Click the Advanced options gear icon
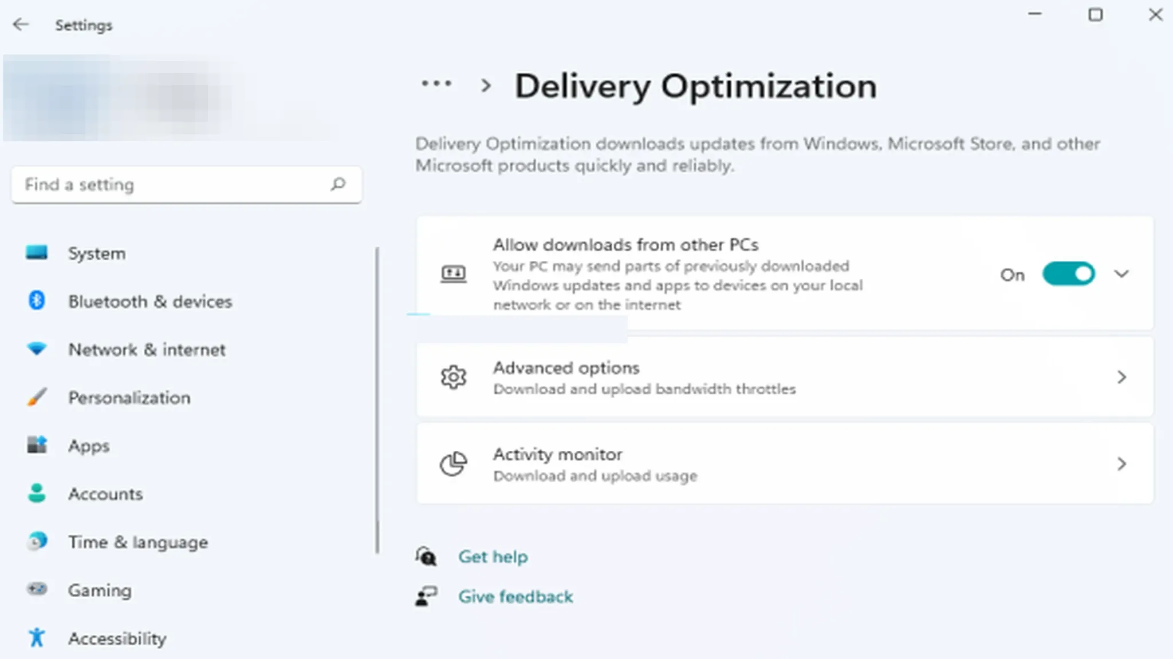 coord(454,377)
